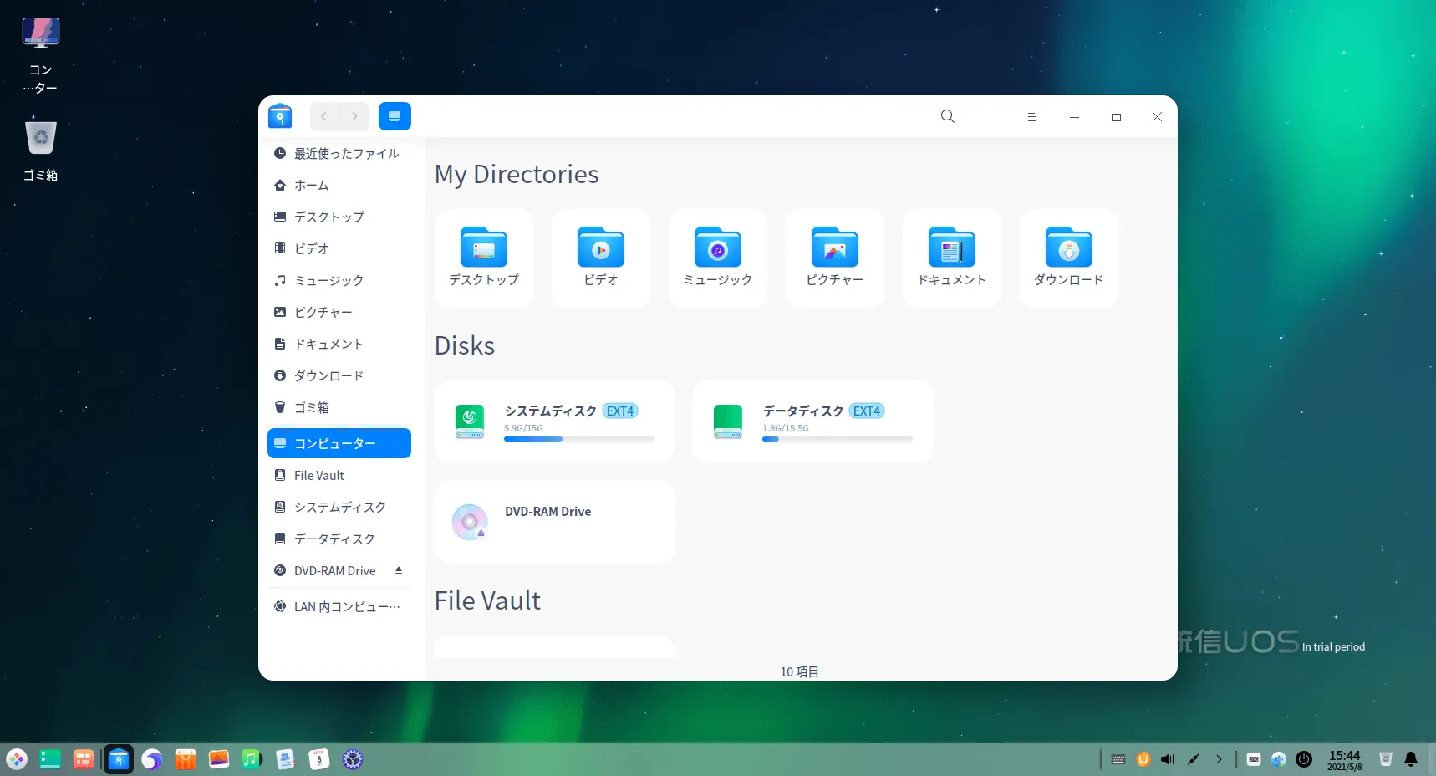The image size is (1436, 776).
Task: Open the hamburger menu in title bar
Action: (x=1031, y=117)
